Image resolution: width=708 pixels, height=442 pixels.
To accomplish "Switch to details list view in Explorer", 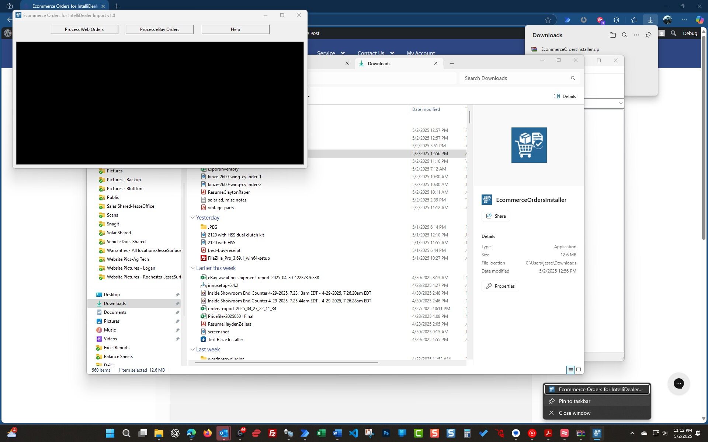I will [570, 370].
